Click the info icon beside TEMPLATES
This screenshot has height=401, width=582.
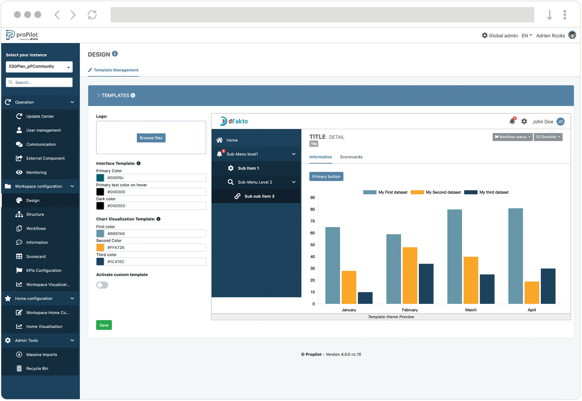tap(133, 95)
